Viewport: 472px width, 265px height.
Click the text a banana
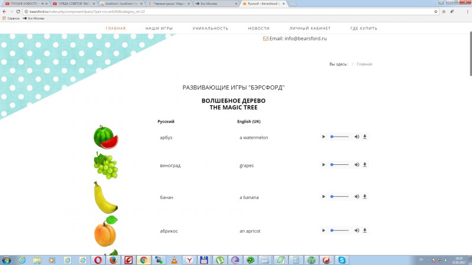(249, 197)
